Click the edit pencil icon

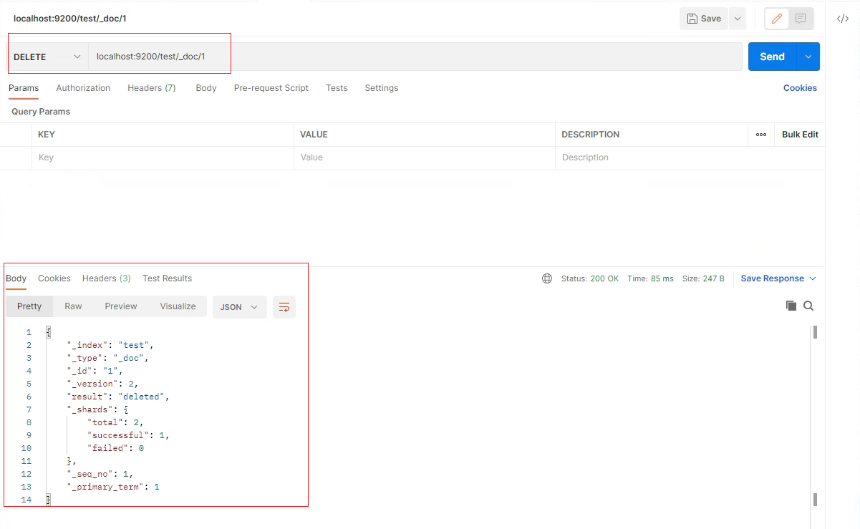777,19
